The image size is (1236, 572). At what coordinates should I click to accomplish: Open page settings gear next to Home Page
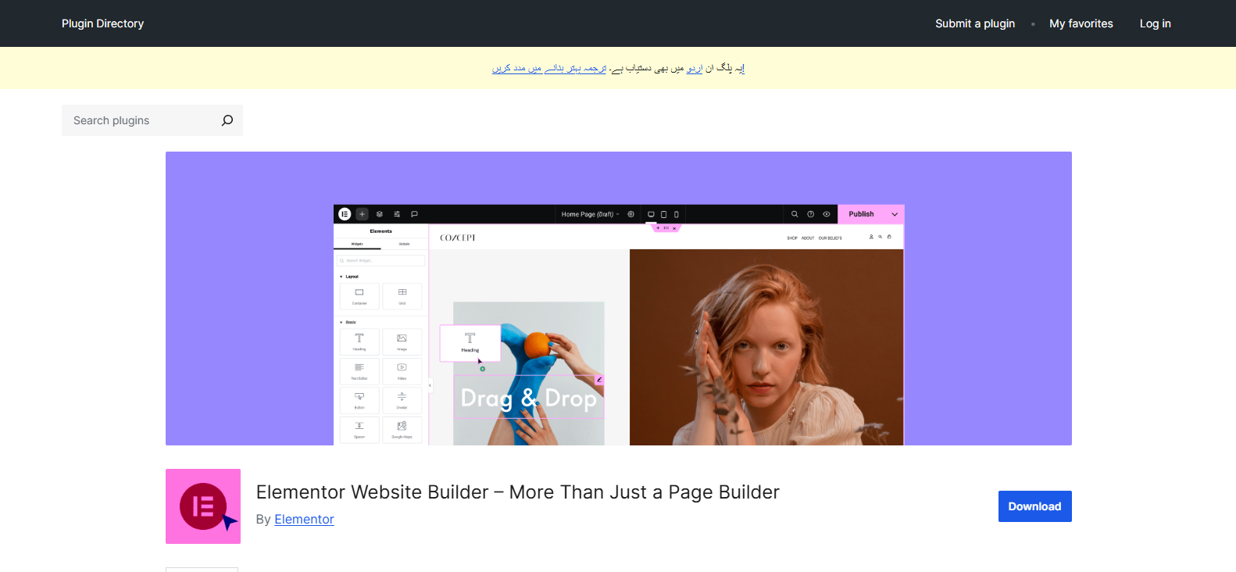631,214
